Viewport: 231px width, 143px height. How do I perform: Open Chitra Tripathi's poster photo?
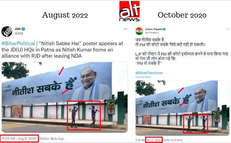[x=182, y=108]
